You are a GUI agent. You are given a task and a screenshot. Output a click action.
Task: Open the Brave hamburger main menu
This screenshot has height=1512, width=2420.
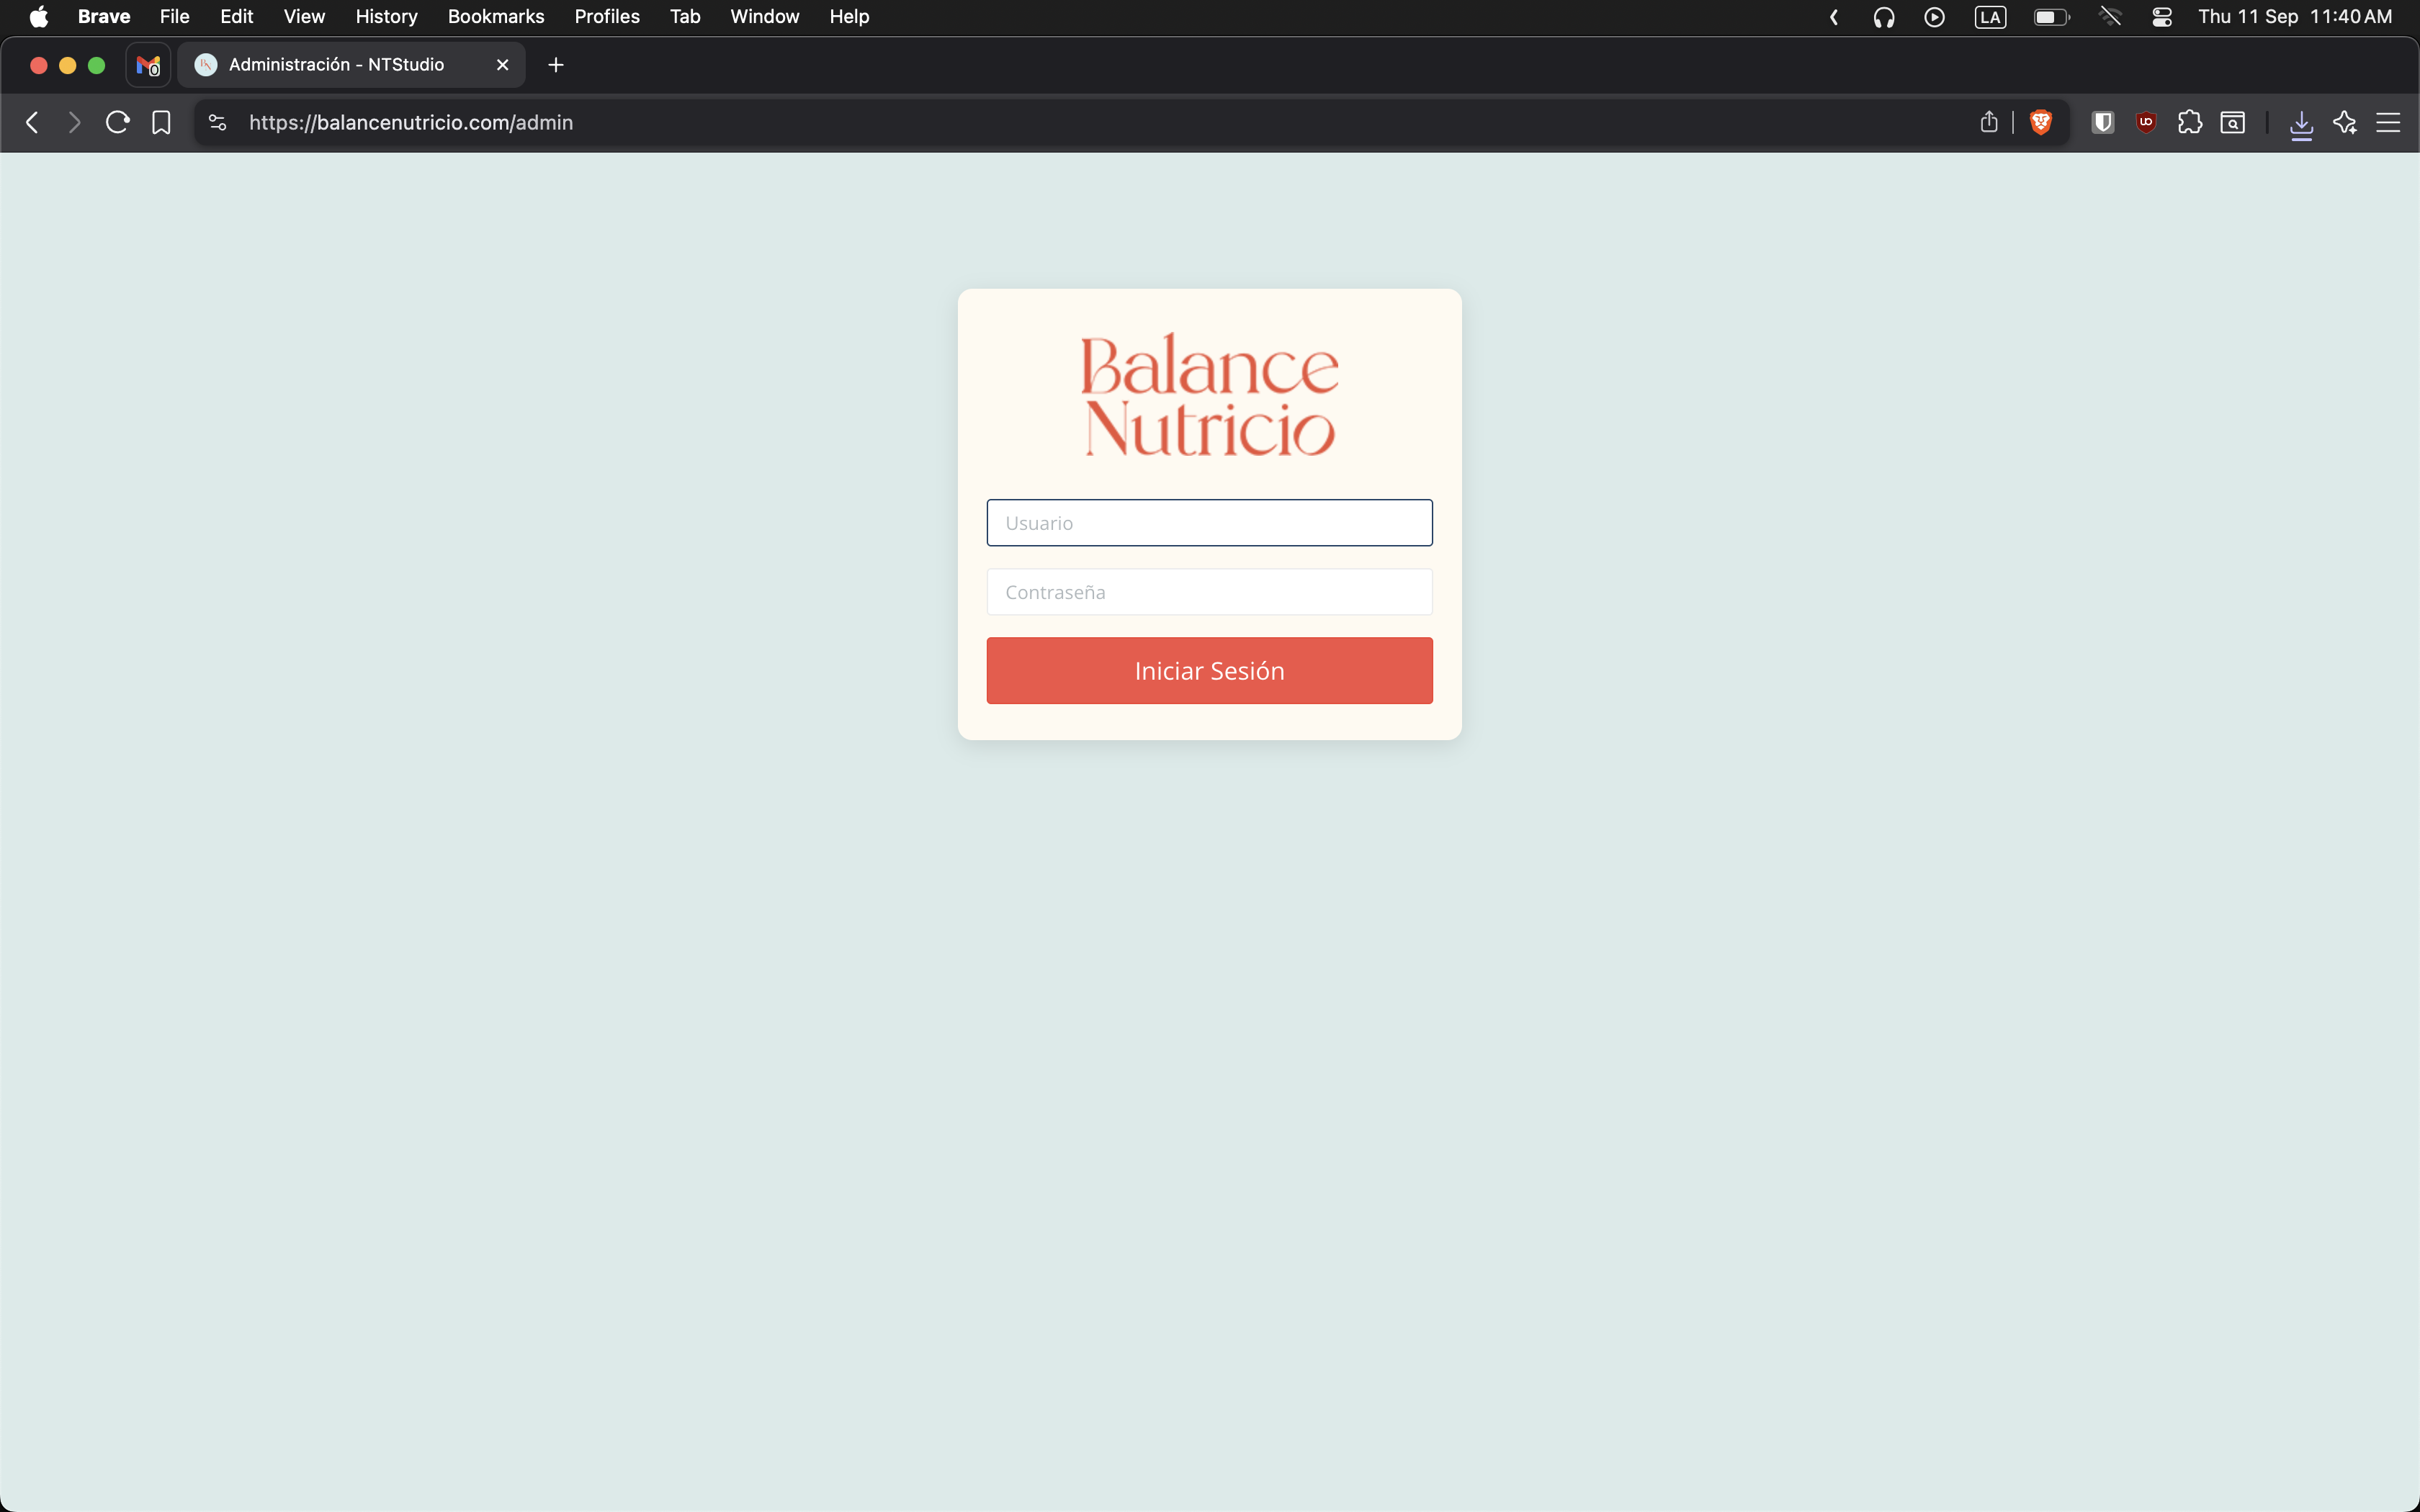[2388, 122]
